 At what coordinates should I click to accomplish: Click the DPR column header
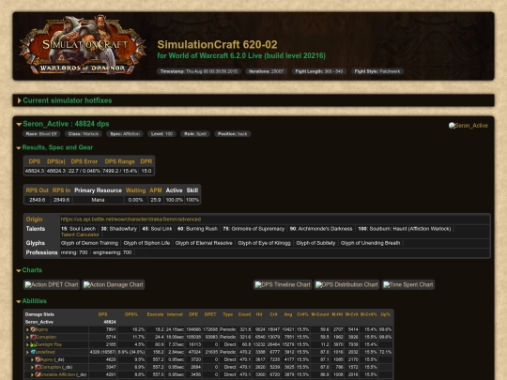click(x=146, y=161)
